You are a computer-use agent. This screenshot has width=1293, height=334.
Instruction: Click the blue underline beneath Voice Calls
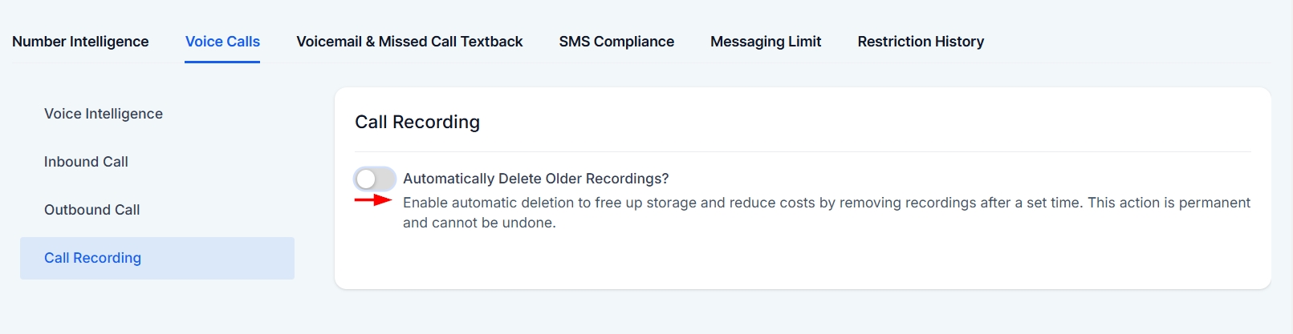pos(222,61)
